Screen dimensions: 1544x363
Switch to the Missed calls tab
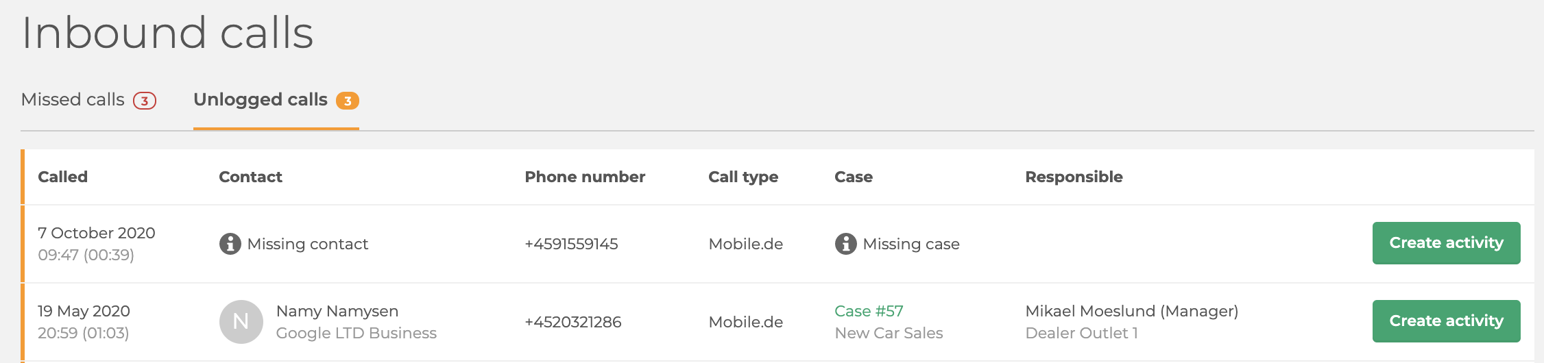pos(88,100)
